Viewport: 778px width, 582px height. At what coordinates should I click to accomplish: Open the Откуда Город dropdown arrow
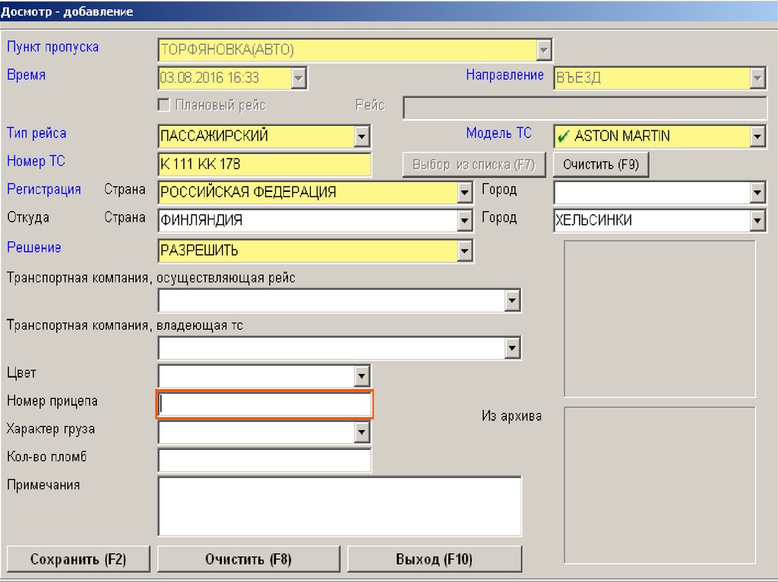[757, 221]
